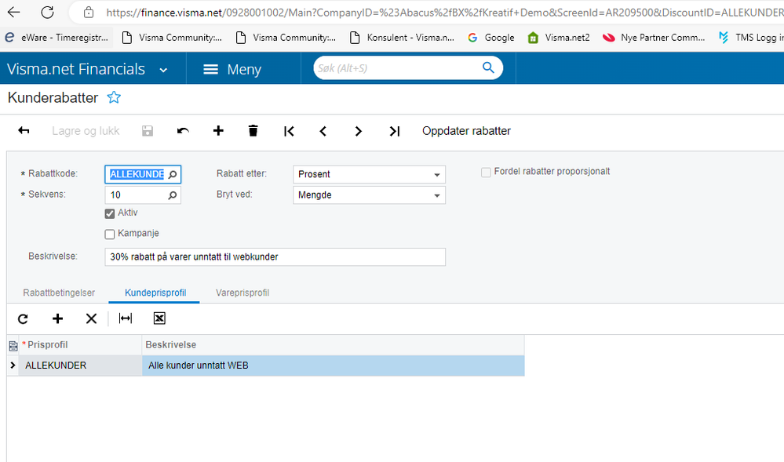Click inside the Søk search field
This screenshot has width=784, height=462.
398,68
